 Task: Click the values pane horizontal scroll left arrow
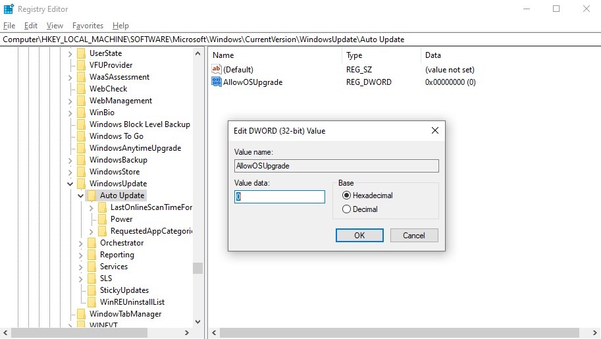(214, 332)
